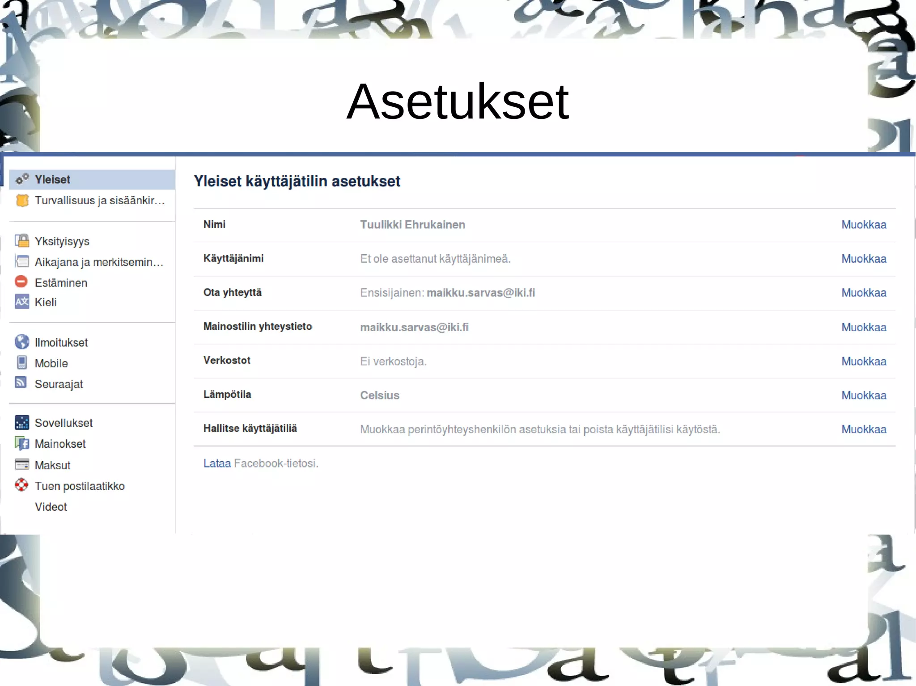Screen dimensions: 916x686
Task: Click the Turvallisuus shield badge icon
Action: point(22,200)
